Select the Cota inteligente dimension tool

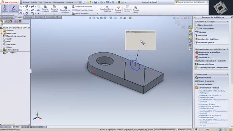click(x=13, y=9)
